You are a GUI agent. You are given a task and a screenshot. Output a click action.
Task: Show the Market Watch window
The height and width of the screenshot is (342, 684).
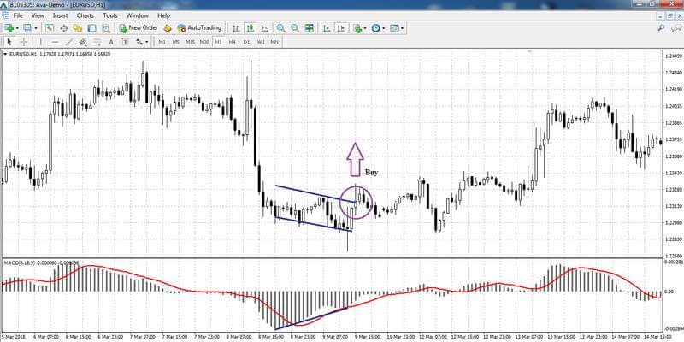pos(50,28)
